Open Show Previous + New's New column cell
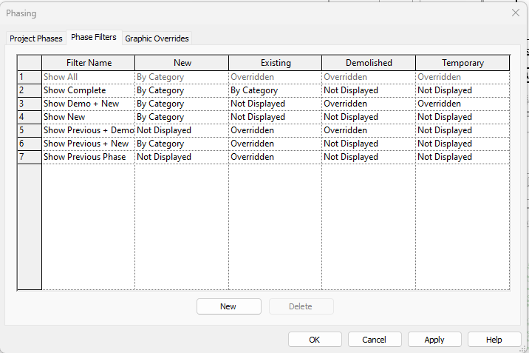This screenshot has height=353, width=529. tap(182, 144)
